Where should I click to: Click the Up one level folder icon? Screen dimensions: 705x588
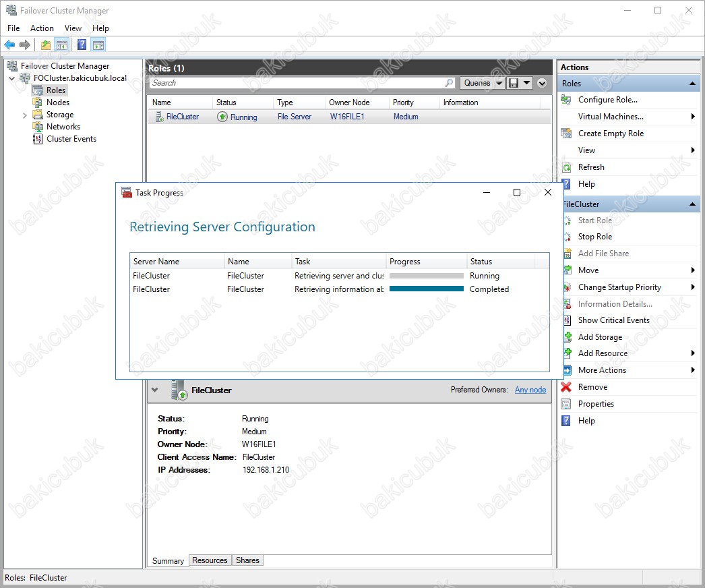tap(45, 45)
